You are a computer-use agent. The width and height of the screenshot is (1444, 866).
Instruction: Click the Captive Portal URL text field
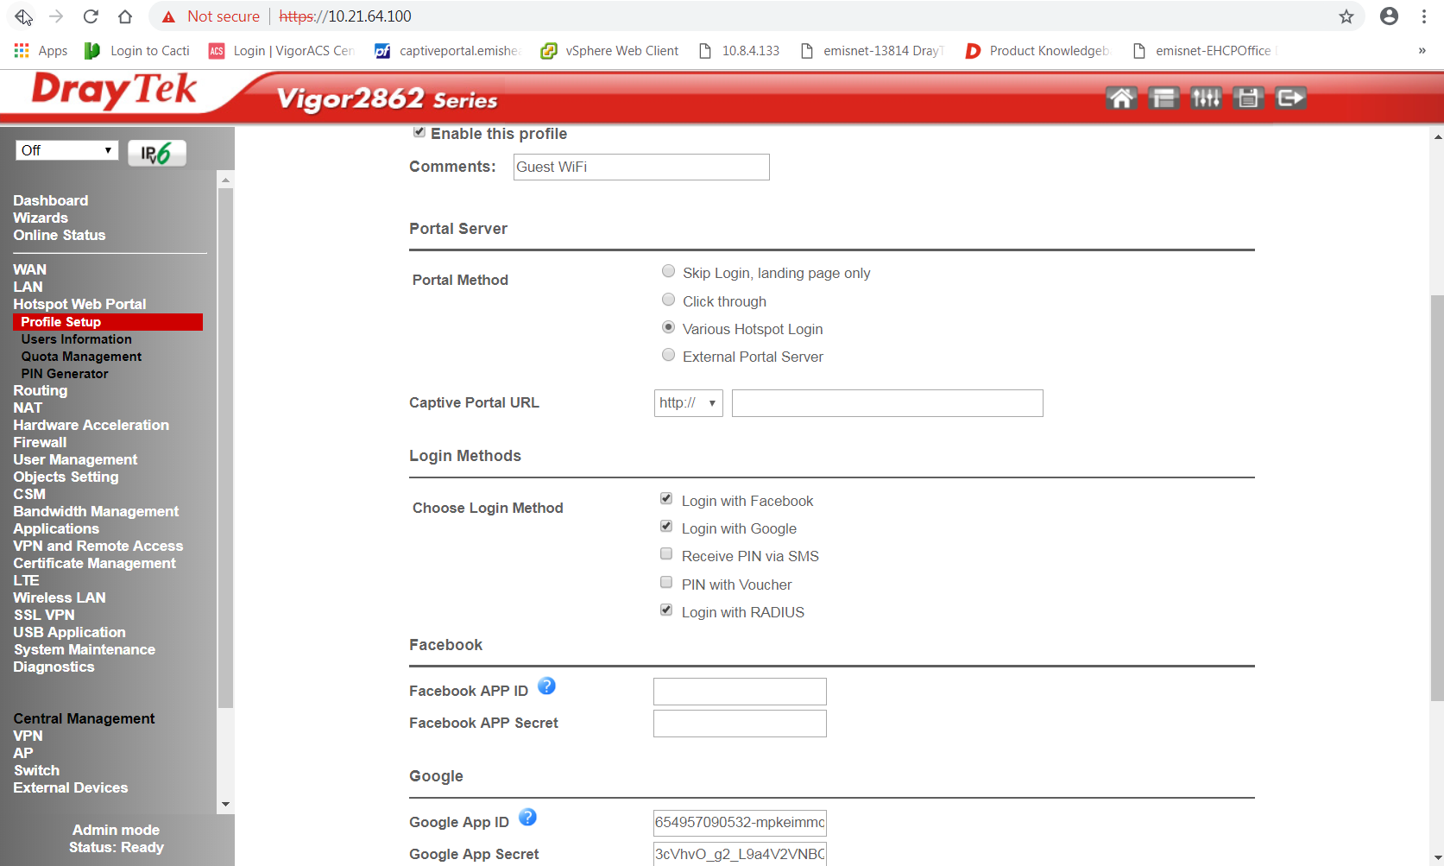point(886,403)
